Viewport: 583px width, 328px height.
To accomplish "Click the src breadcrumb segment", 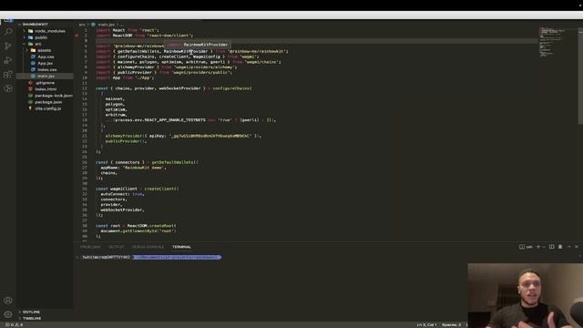I will [82, 25].
